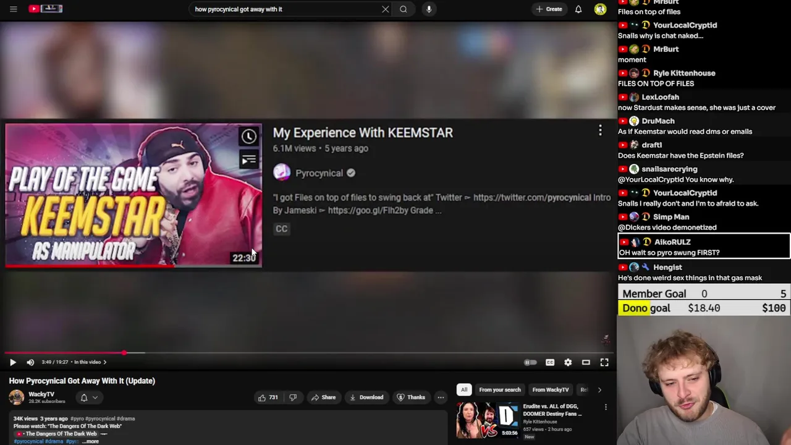The image size is (791, 445).
Task: Click Dono goal progress bar
Action: (x=704, y=308)
